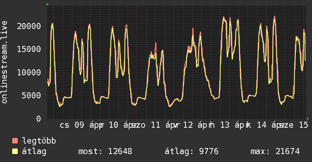Click the onlinestream.live vertical axis title

pyautogui.click(x=5, y=62)
